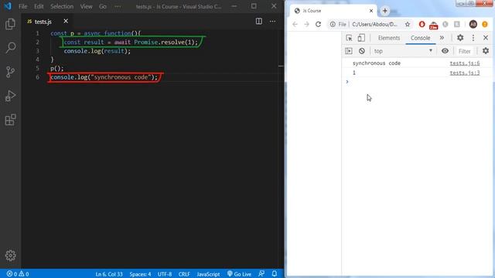Click the orange Chrome update icon
This screenshot has width=495, height=278.
pos(485,24)
